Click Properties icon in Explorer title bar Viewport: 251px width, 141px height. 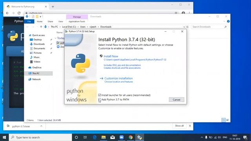(x=33, y=16)
